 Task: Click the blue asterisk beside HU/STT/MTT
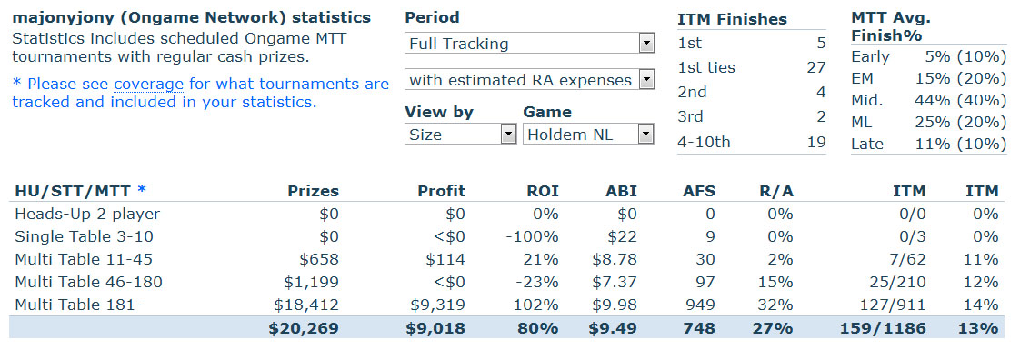click(142, 190)
